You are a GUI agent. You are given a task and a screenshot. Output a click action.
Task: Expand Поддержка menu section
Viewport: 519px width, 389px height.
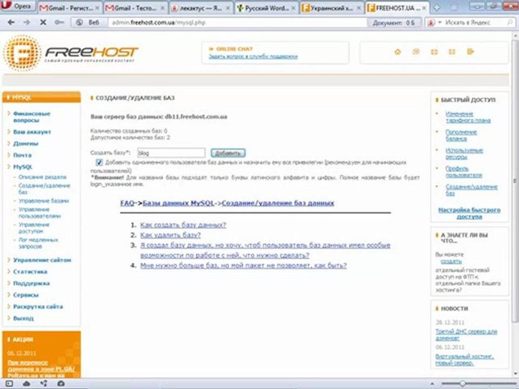point(31,284)
